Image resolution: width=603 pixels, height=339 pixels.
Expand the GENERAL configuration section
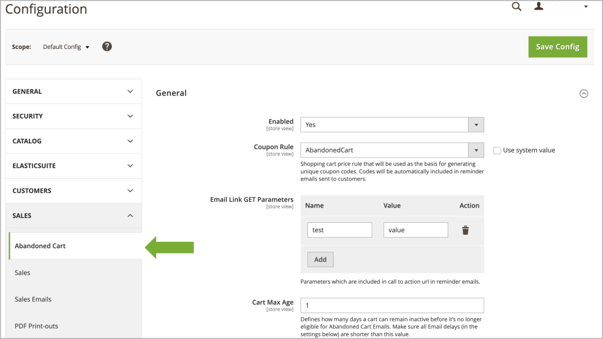click(x=74, y=92)
